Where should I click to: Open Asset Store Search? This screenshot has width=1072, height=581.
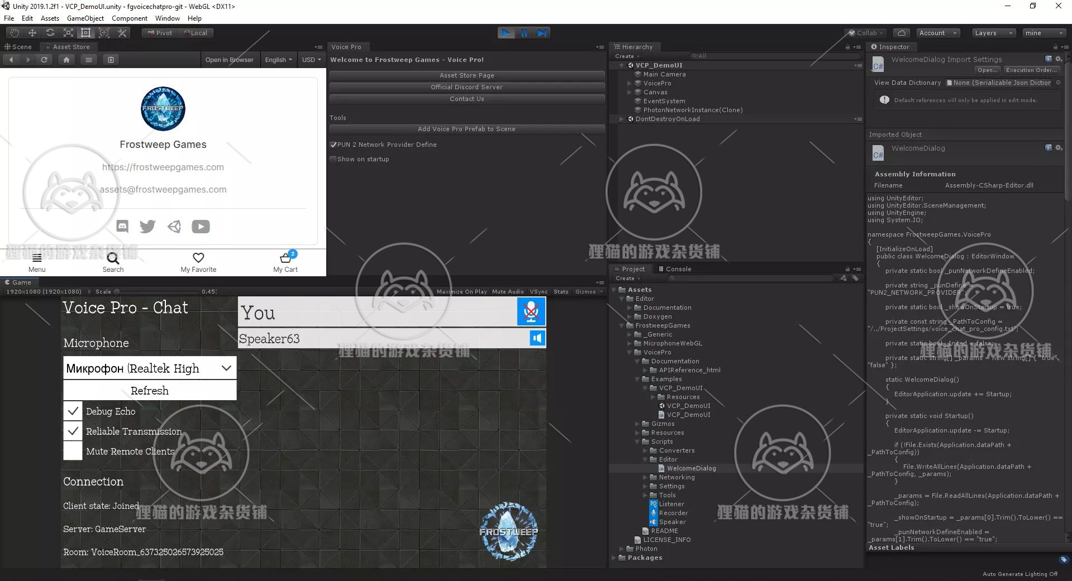point(113,262)
